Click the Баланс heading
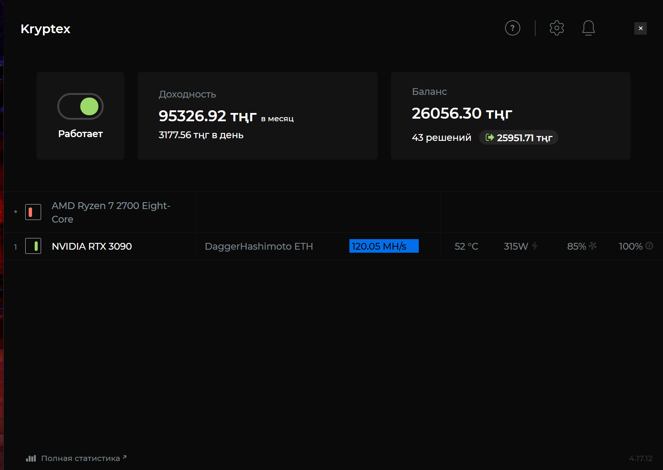663x470 pixels. click(429, 92)
